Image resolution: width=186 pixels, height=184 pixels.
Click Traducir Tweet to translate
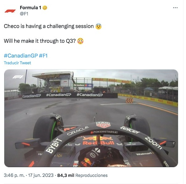coord(17,63)
